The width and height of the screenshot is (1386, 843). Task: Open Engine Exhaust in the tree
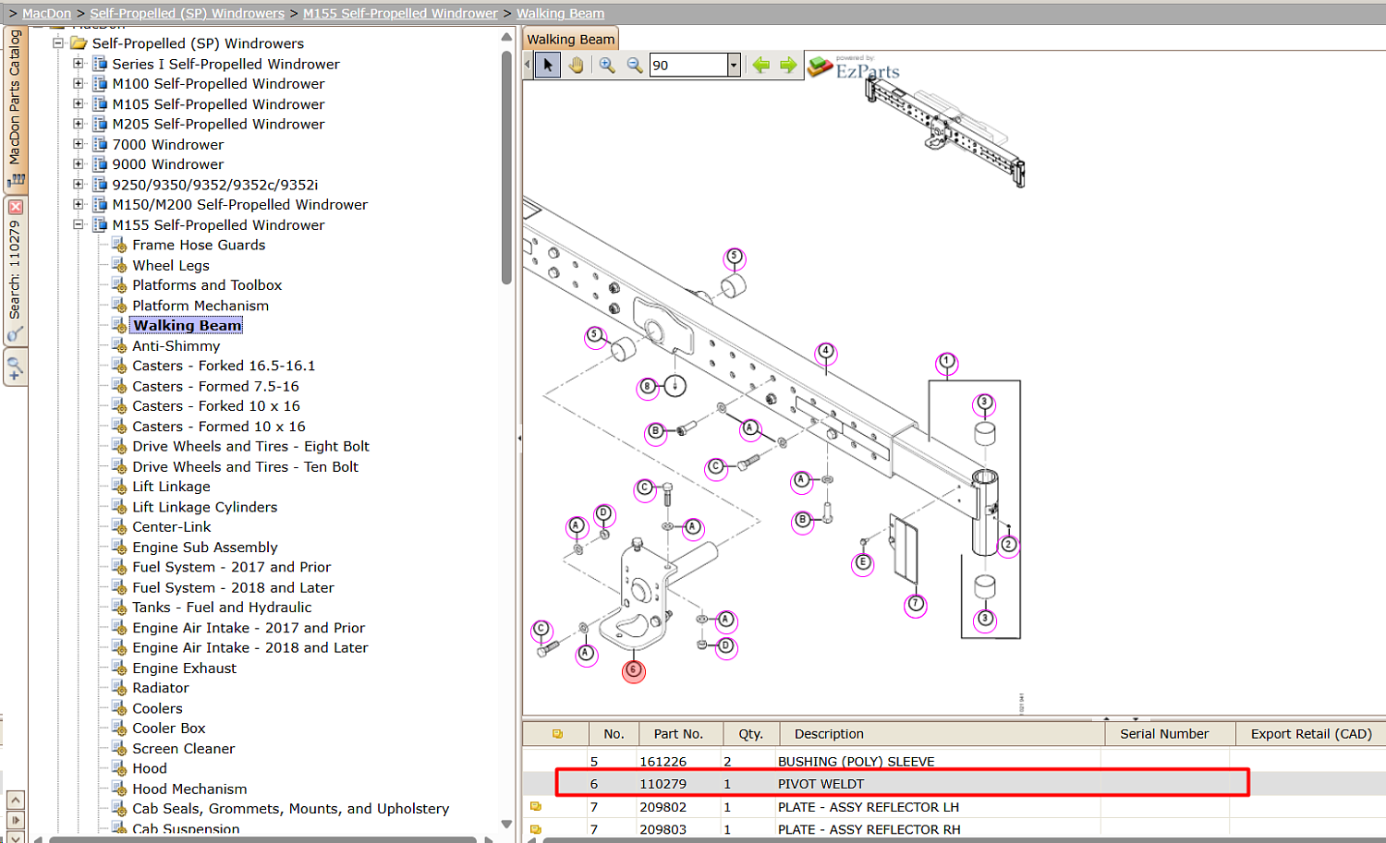click(184, 668)
